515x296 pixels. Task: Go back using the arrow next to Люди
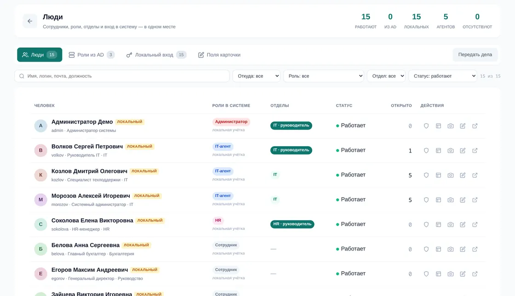click(x=30, y=21)
